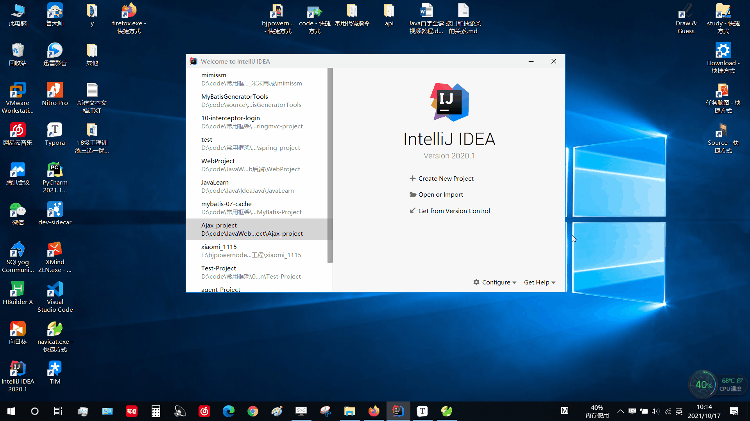This screenshot has width=750, height=421.
Task: Select the 微信 WeChat desktop icon
Action: [x=18, y=214]
